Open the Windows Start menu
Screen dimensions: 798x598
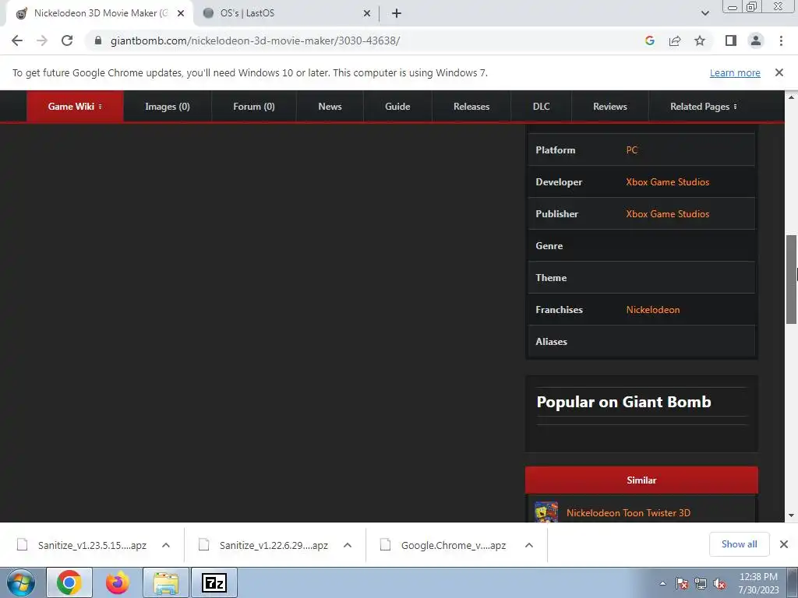coord(21,582)
